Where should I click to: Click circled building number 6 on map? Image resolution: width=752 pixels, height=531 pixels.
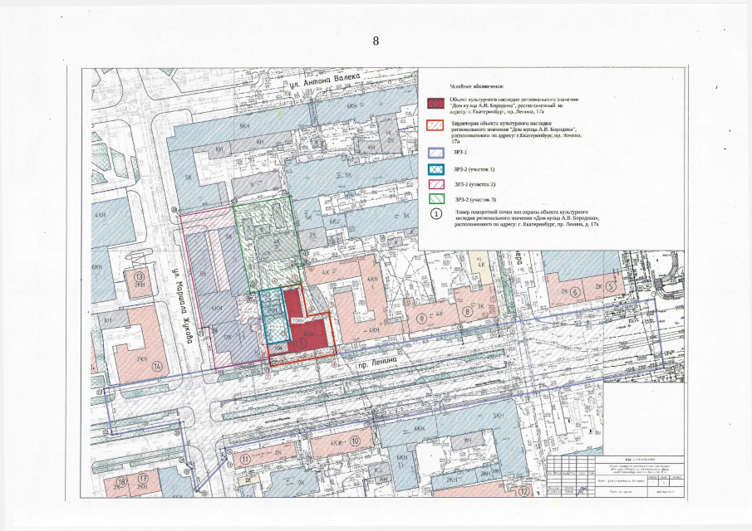tap(573, 292)
